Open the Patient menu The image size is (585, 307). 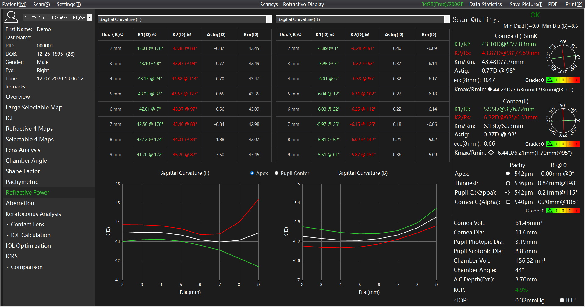(14, 4)
